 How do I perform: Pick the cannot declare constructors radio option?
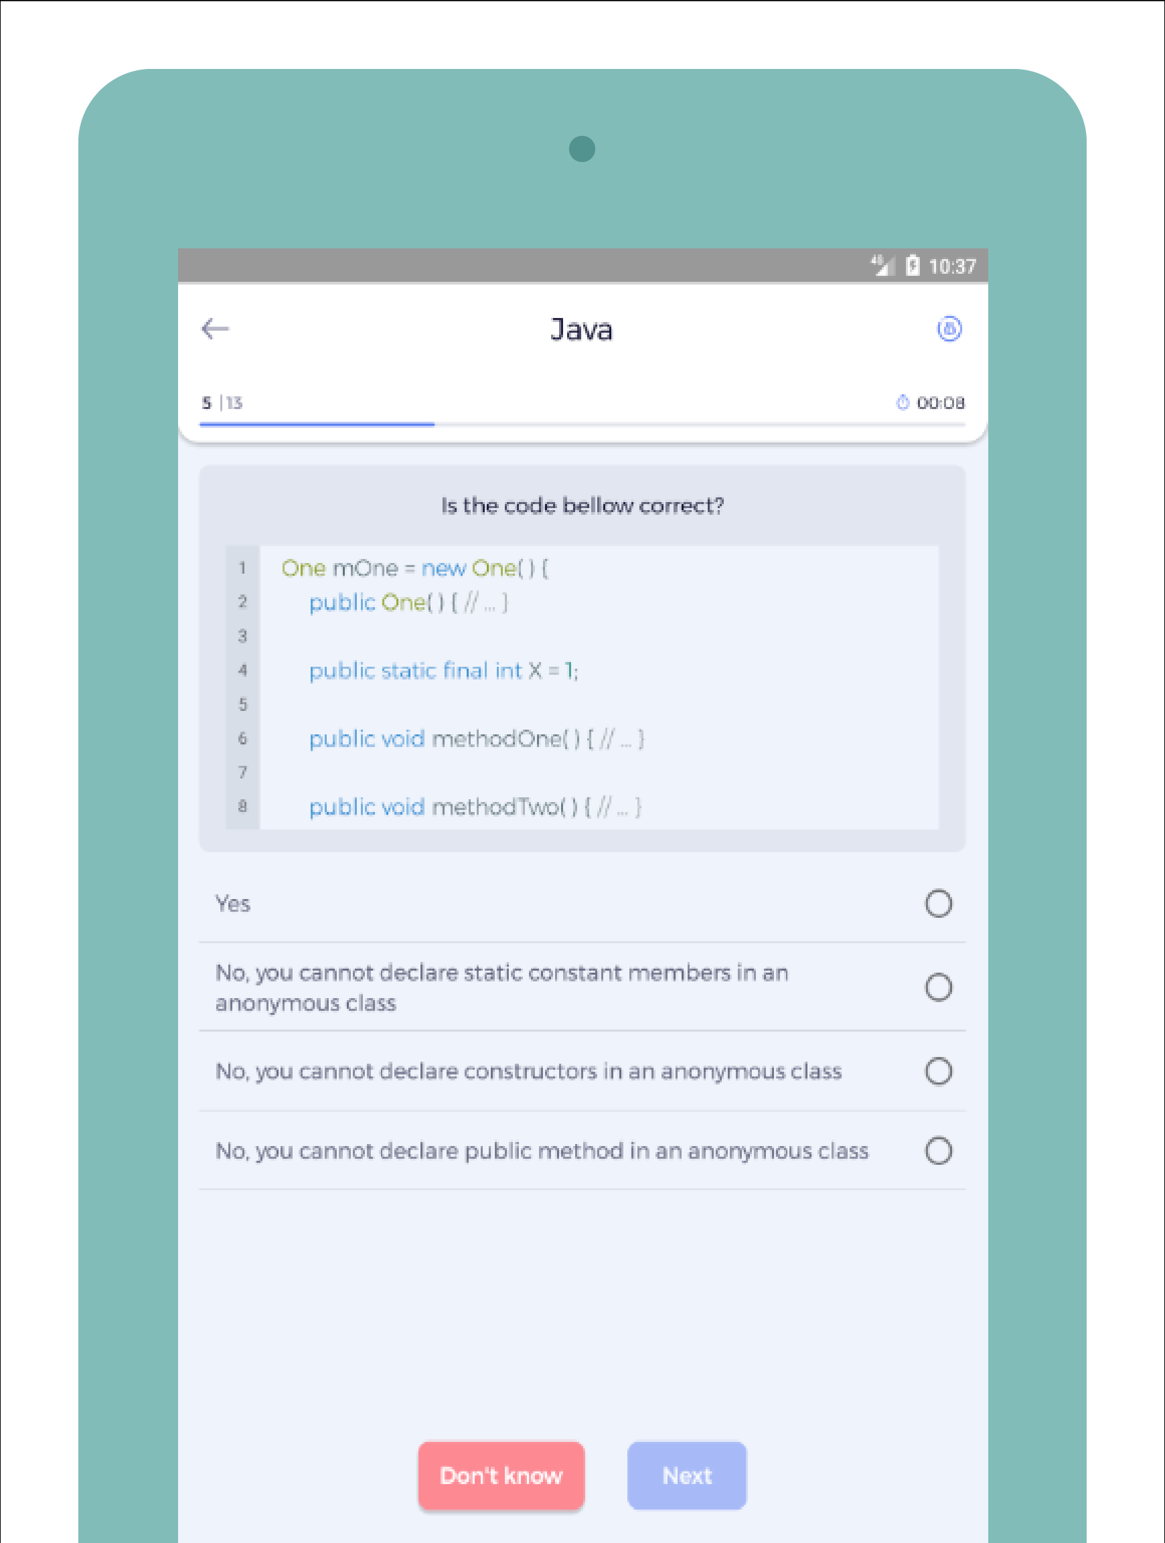point(938,1071)
